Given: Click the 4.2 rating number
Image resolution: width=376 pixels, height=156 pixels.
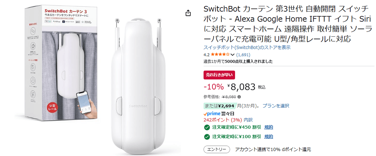Looking at the screenshot, I should coord(206,55).
